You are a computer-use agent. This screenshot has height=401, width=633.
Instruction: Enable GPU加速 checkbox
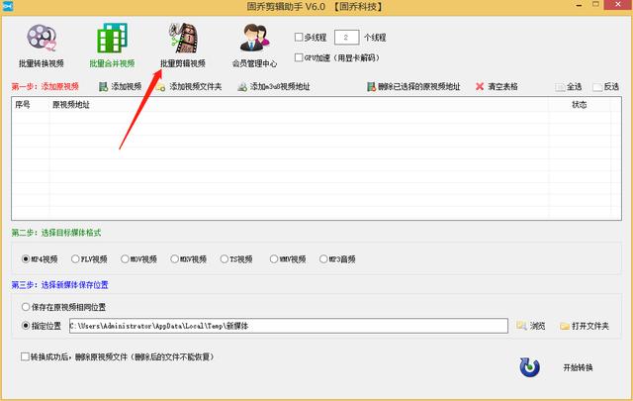(301, 57)
